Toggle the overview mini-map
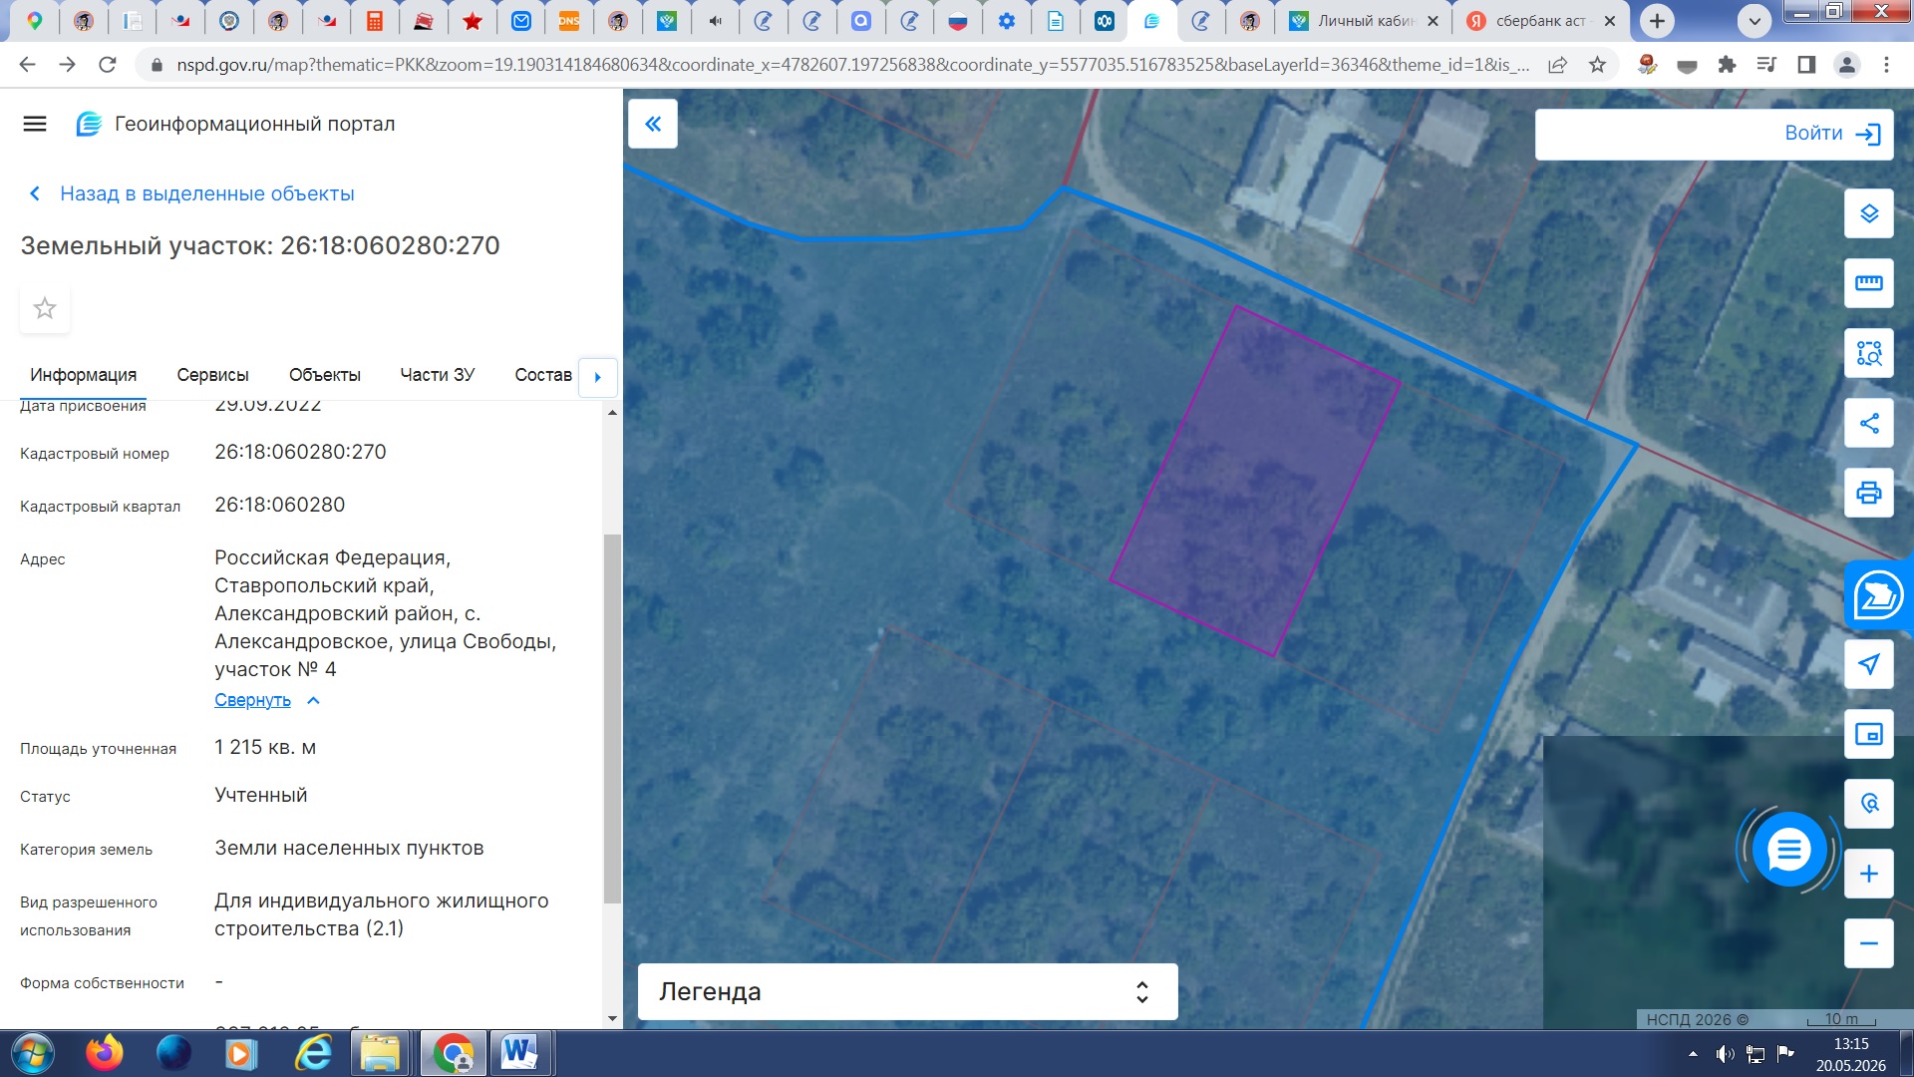Viewport: 1914px width, 1077px height. pos(1868,735)
